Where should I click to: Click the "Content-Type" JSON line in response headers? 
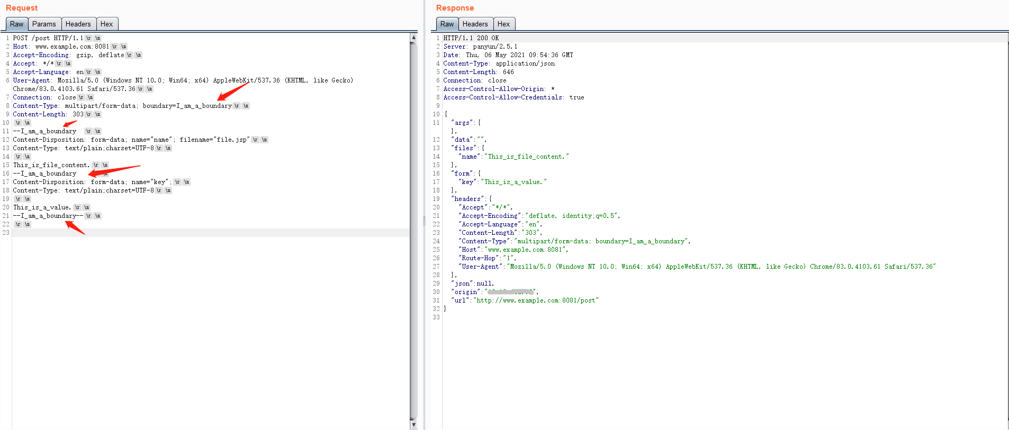574,241
